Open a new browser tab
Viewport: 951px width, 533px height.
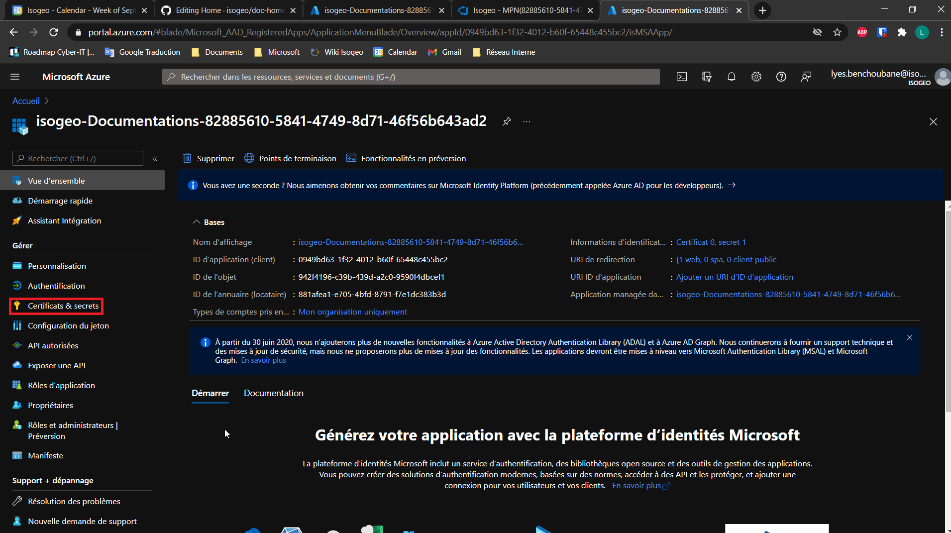(762, 10)
